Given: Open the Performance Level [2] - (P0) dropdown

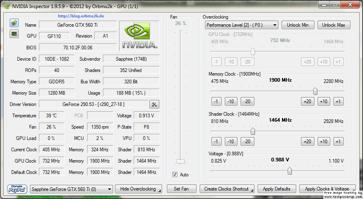Looking at the screenshot, I should click(241, 25).
